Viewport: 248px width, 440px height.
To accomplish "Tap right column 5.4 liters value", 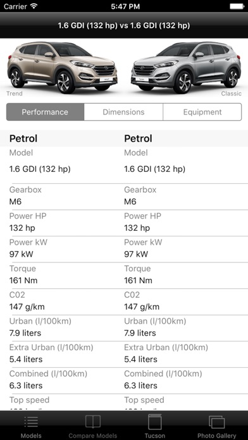I will tap(140, 359).
